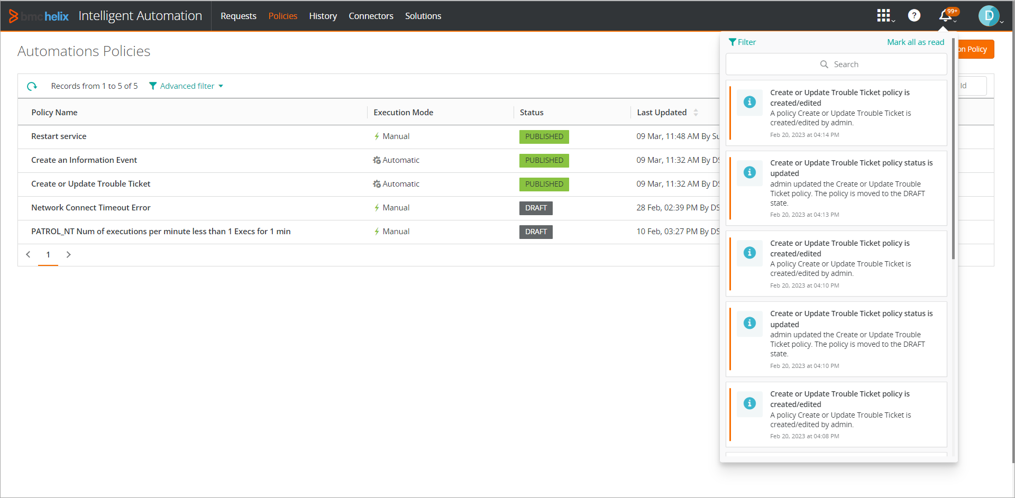Screen dimensions: 1015x498
Task: Go to previous page arrow
Action: point(28,254)
